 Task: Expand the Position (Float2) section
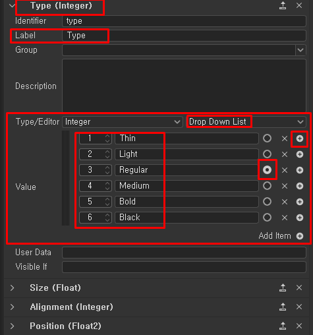[x=12, y=326]
